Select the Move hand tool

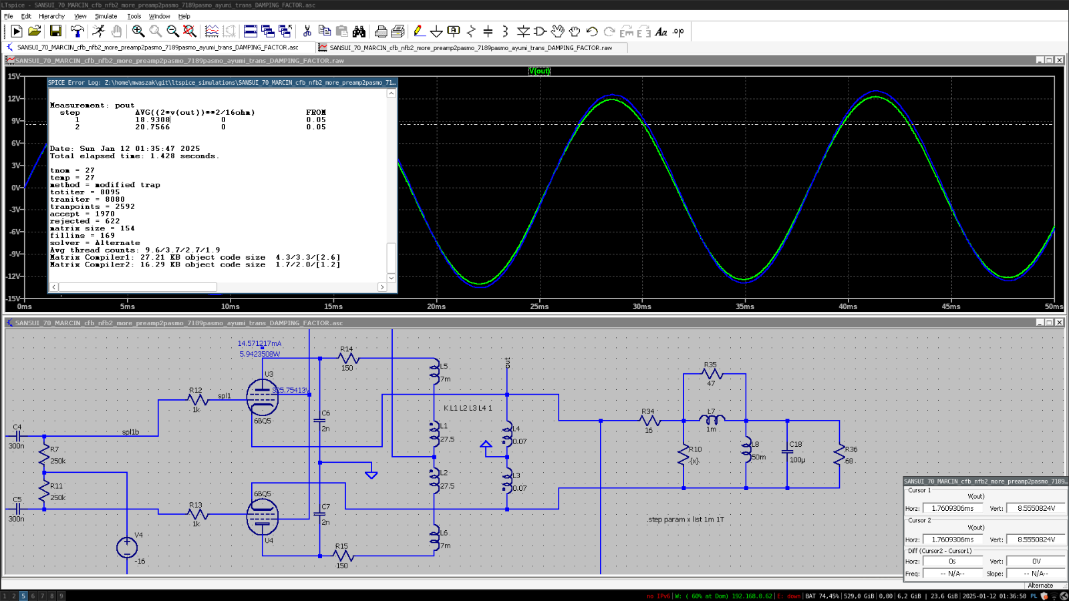pos(558,31)
